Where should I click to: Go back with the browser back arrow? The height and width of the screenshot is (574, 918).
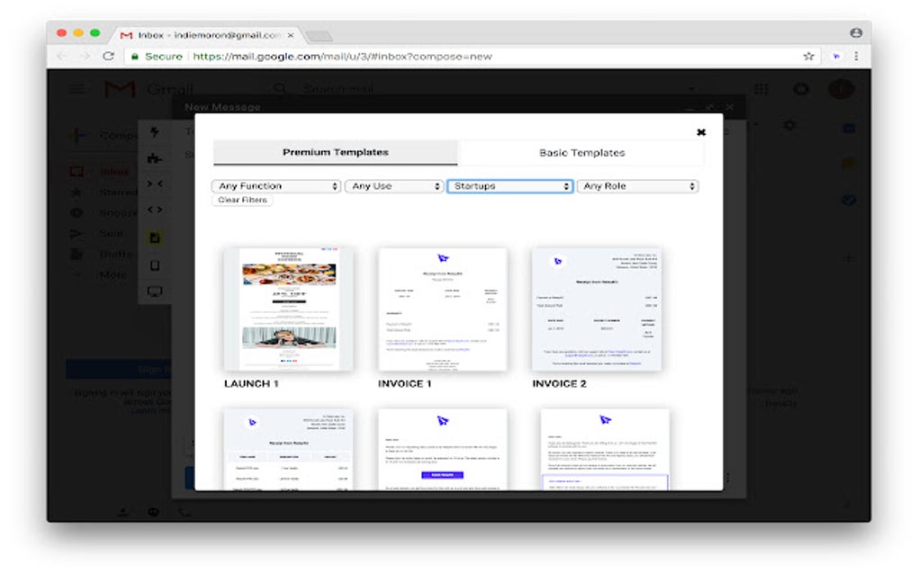tap(61, 56)
